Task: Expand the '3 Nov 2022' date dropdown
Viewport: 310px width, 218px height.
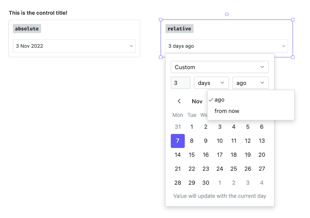Action: (74, 46)
